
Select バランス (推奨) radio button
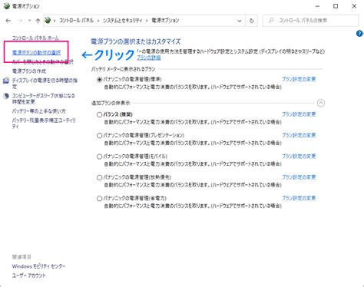click(x=99, y=114)
